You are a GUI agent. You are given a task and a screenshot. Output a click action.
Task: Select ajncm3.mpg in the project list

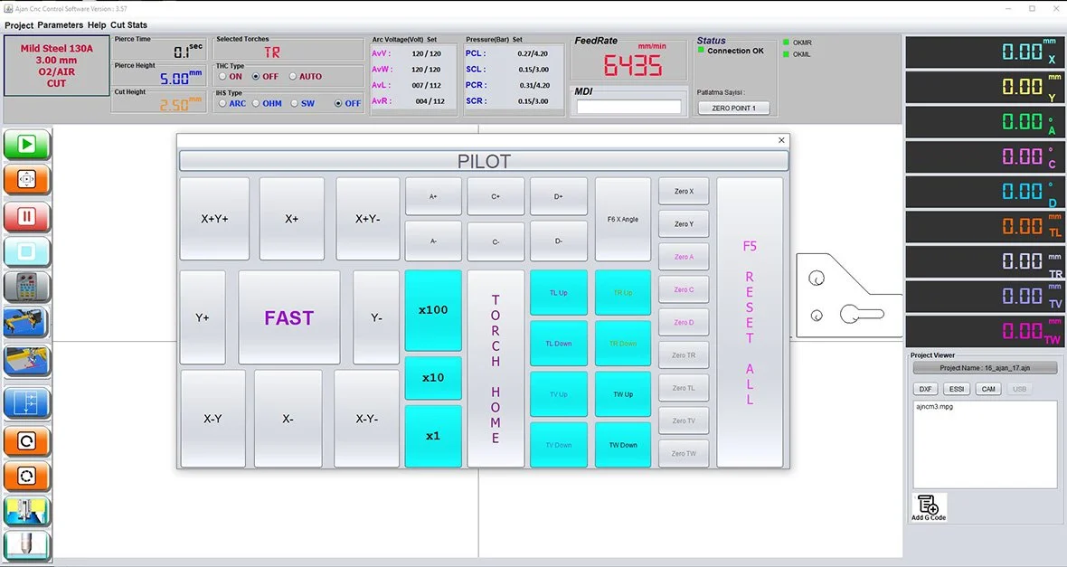coord(935,406)
